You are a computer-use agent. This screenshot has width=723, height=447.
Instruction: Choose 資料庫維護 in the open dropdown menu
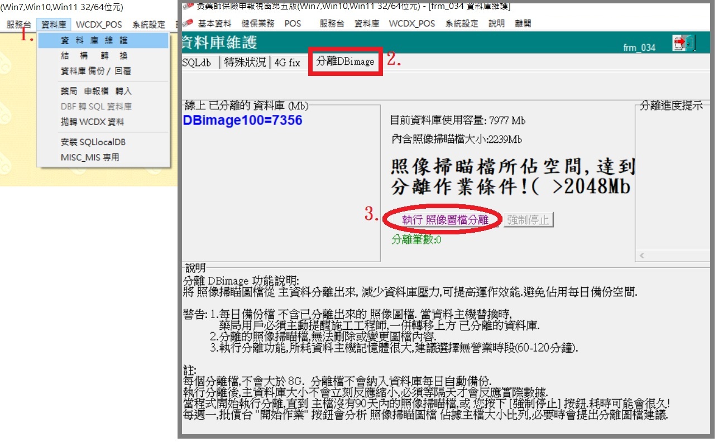coord(103,41)
